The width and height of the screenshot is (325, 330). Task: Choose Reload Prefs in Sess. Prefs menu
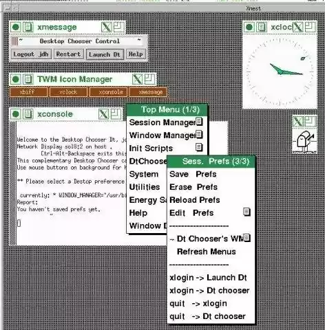point(211,200)
